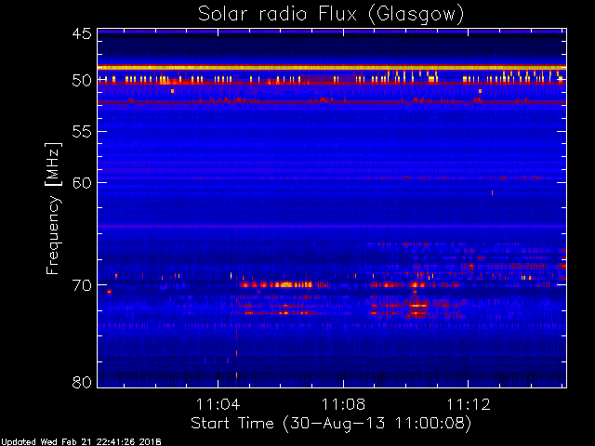Click the 'Start Time (30-Aug-13 11:00:08)' label
The image size is (595, 446).
click(331, 424)
